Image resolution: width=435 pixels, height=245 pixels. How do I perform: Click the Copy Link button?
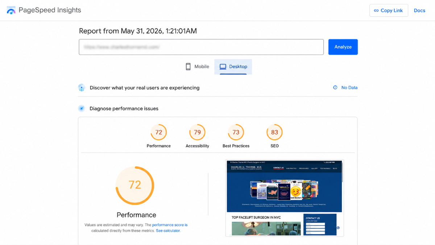click(x=389, y=11)
